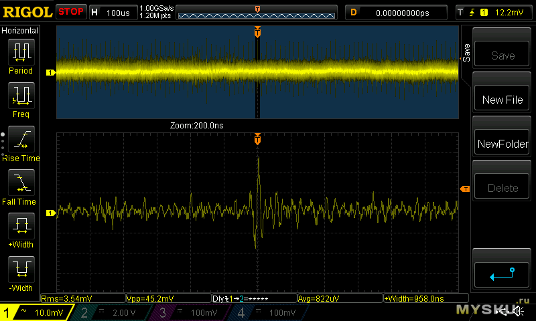Select channel 4 tab at 100mV
This screenshot has width=536, height=321.
pyautogui.click(x=267, y=312)
